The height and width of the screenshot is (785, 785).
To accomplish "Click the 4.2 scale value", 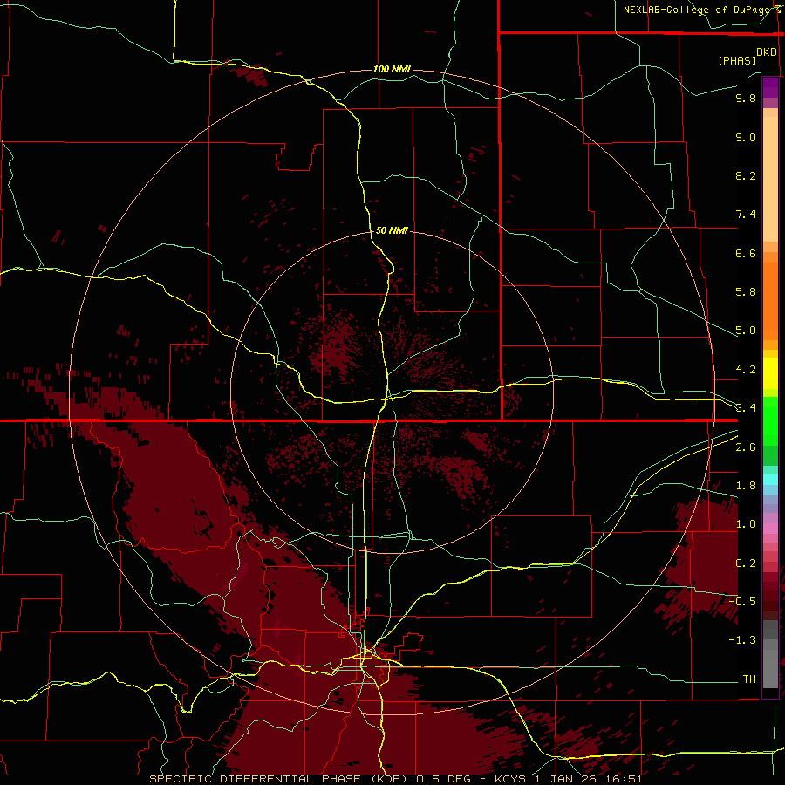I will coord(746,370).
